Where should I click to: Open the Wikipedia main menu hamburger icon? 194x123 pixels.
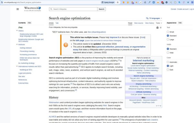click(x=18, y=9)
